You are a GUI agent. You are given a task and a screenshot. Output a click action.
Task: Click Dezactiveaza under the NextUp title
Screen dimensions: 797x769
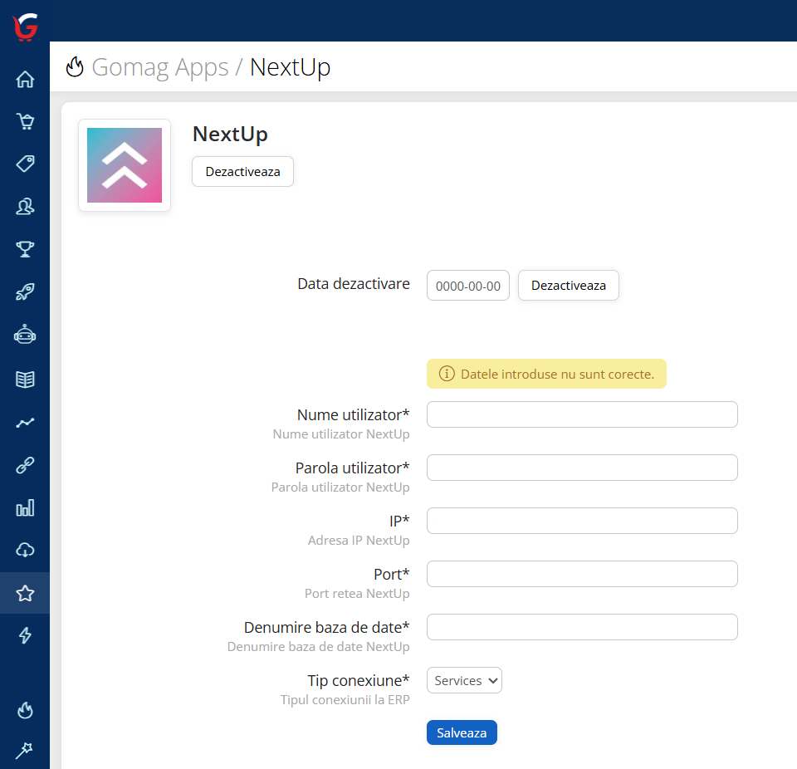click(x=242, y=171)
